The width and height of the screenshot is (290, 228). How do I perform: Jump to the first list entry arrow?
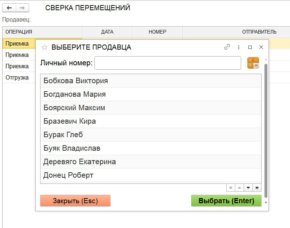(231, 188)
